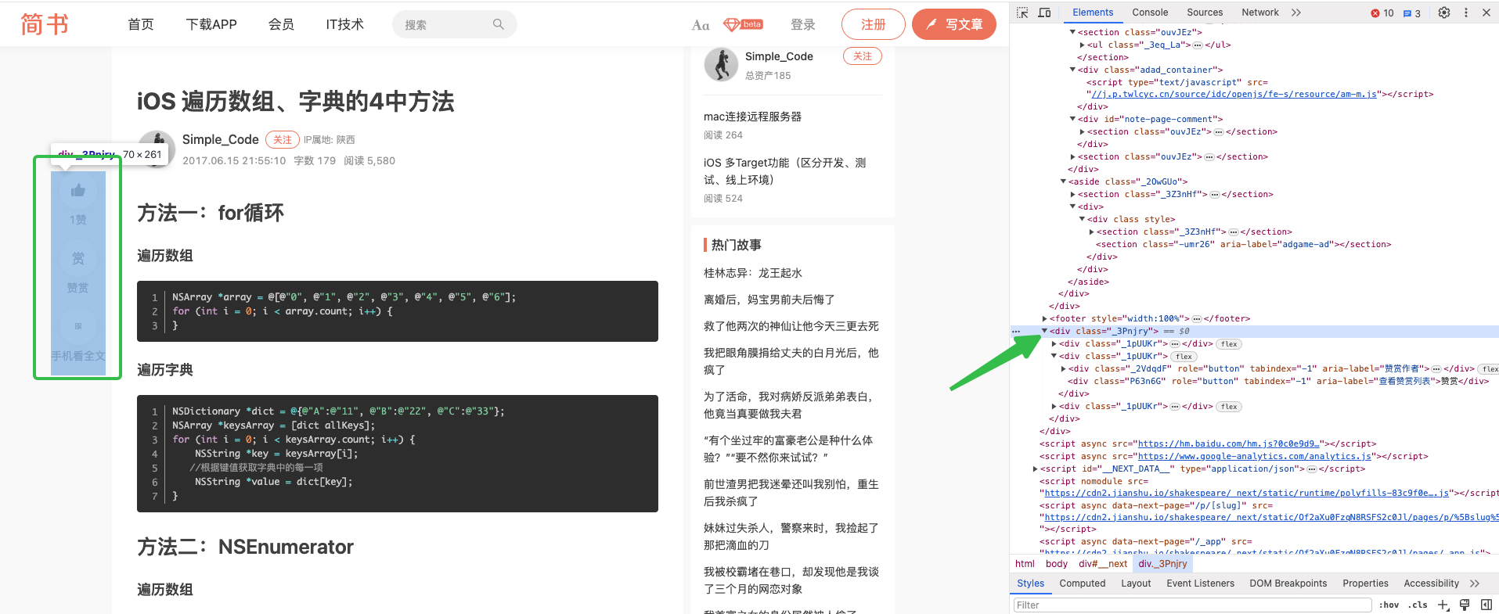This screenshot has height=614, width=1499.
Task: Expand the ellipsis in the footer node
Action: [x=1196, y=318]
